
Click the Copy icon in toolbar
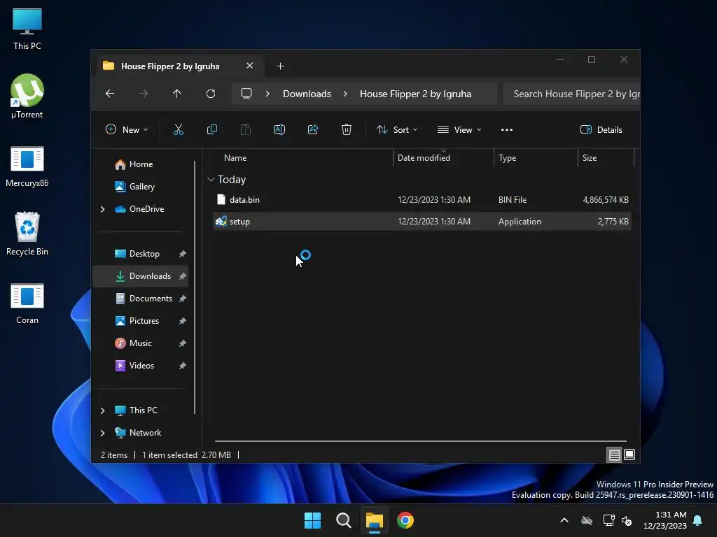211,129
